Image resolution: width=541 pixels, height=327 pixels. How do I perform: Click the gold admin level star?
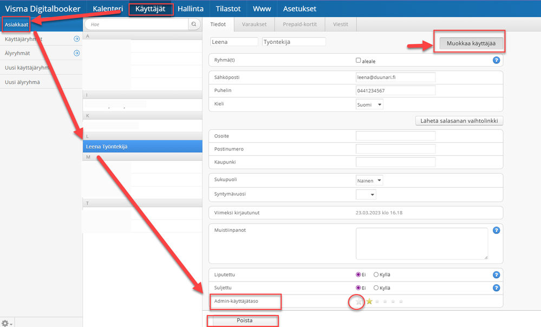[x=369, y=302]
